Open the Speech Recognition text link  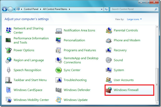click(x=27, y=70)
